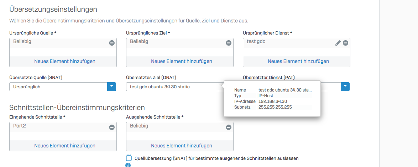Expand the Übersetzter Dienst (PAT) dropdown arrow
This screenshot has width=418, height=167.
coord(345,87)
